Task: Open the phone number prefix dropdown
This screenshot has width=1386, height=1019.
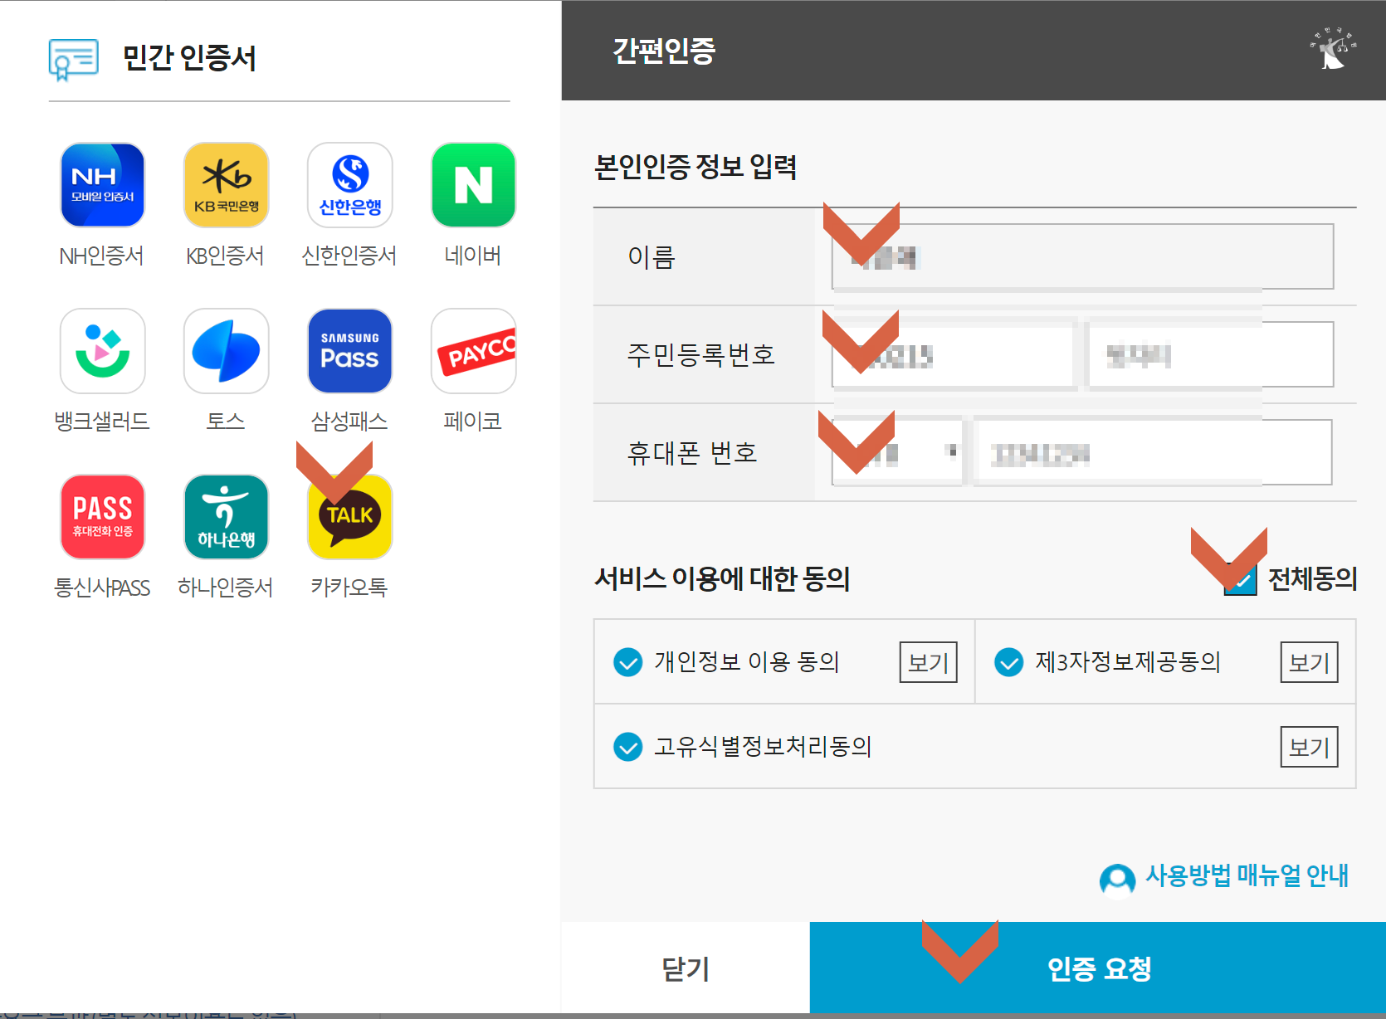Action: [x=896, y=452]
